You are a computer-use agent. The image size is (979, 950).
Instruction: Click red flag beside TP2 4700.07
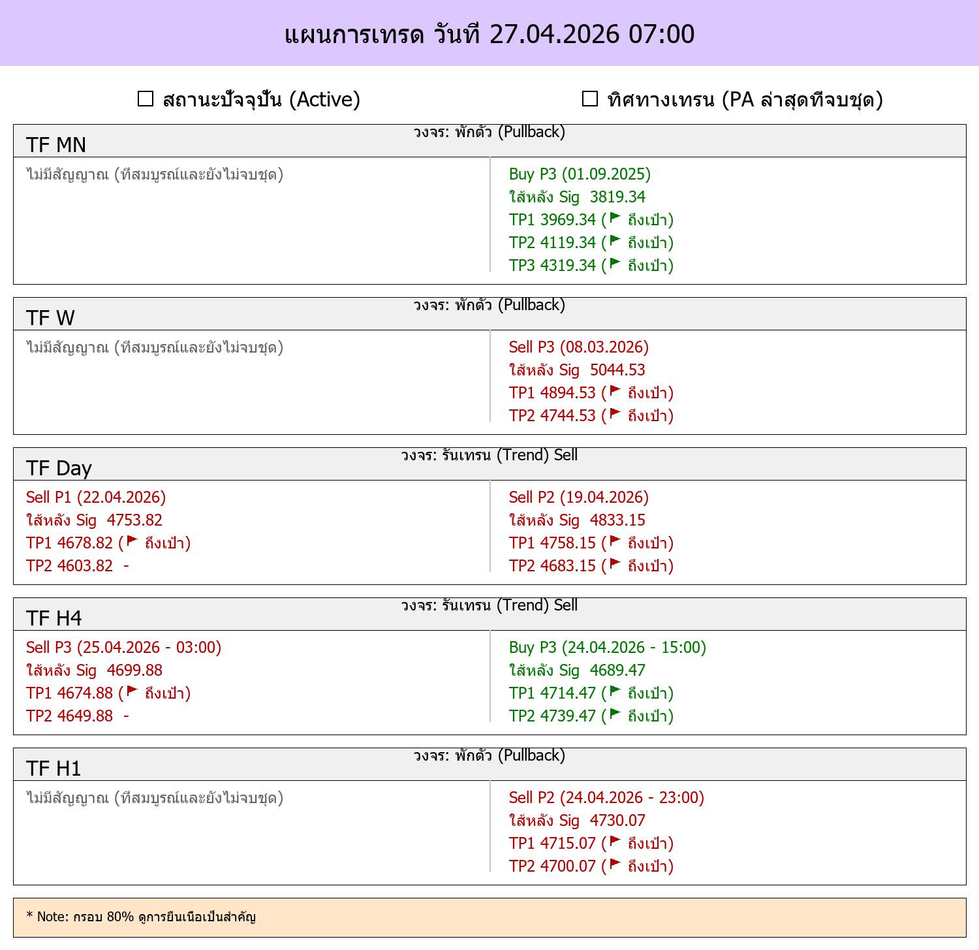pyautogui.click(x=615, y=864)
